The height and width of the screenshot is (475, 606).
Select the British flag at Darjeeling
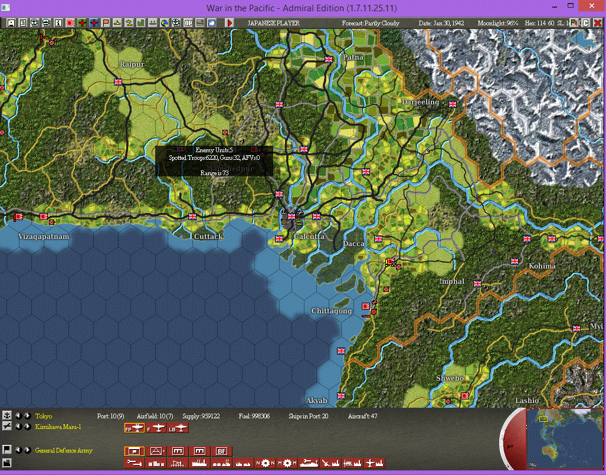click(x=453, y=104)
